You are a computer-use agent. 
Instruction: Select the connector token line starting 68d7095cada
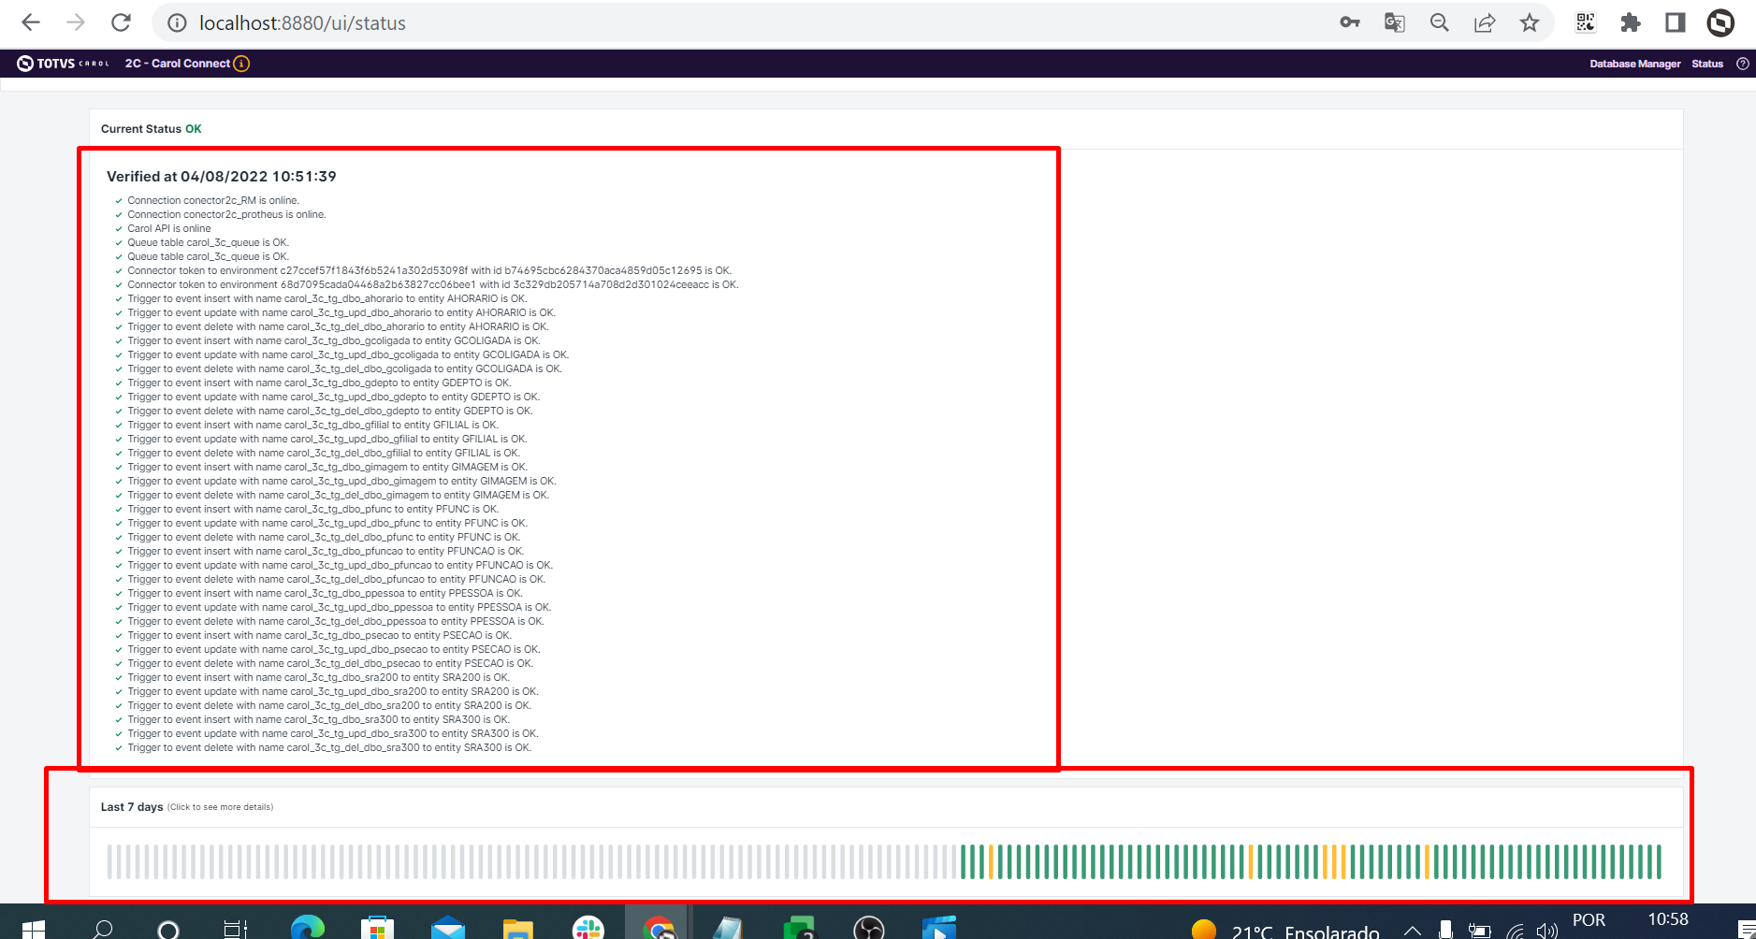pos(433,284)
